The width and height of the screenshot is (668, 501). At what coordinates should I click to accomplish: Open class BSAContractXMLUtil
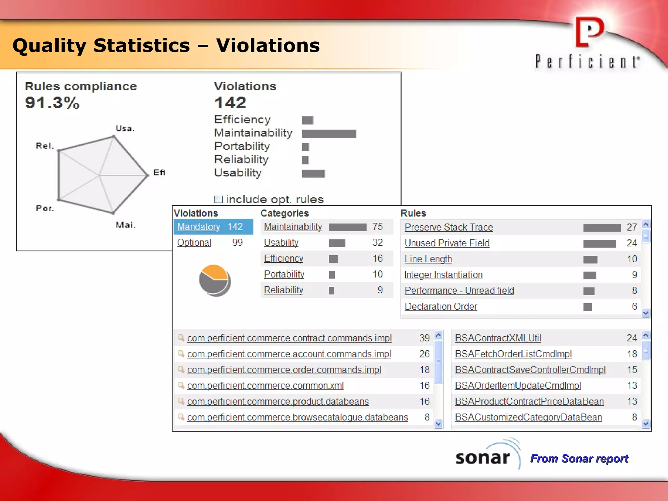(498, 338)
